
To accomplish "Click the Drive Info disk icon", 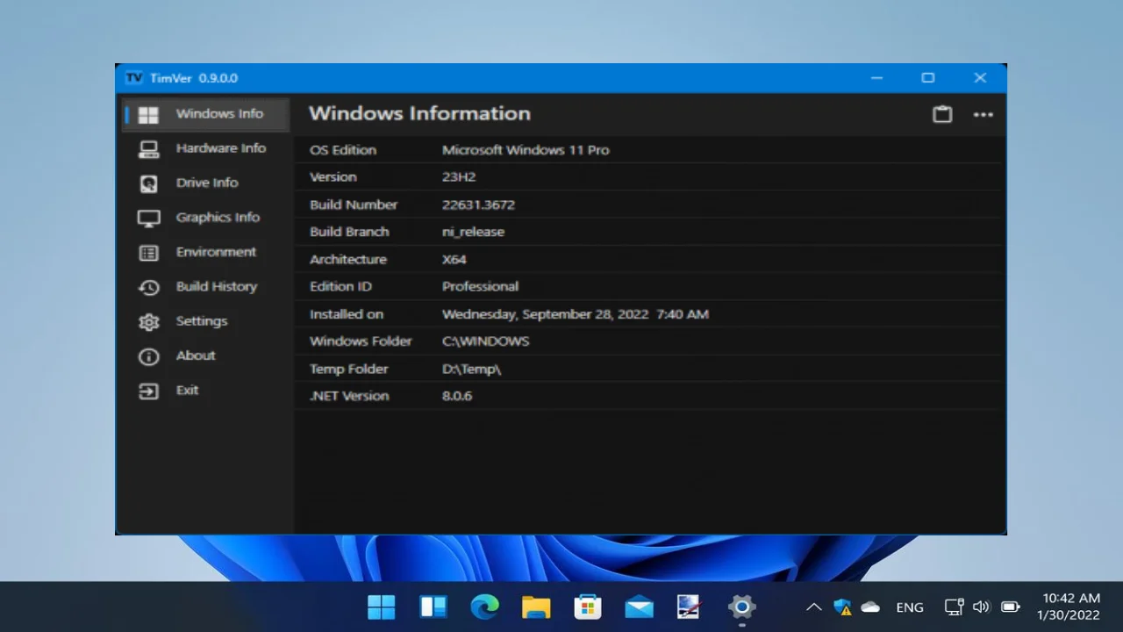I will point(148,183).
